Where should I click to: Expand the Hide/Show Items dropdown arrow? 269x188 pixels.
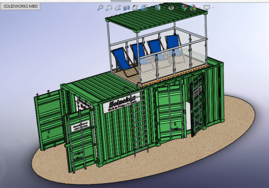click(177, 8)
